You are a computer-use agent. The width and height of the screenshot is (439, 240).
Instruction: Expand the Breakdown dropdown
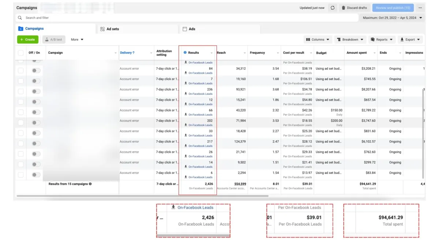(x=350, y=39)
